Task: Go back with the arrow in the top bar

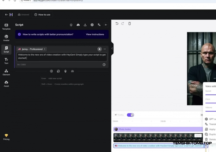Action: pyautogui.click(x=6, y=15)
